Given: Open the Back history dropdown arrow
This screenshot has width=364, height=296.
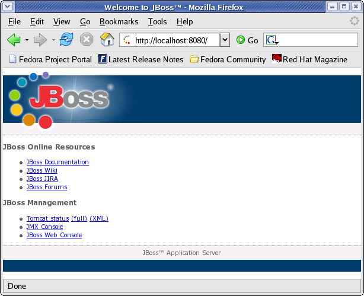Looking at the screenshot, I should [x=27, y=40].
